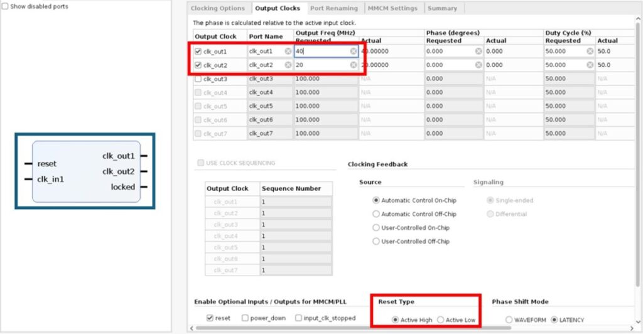643x334 pixels.
Task: Go to the Summary tab
Action: click(442, 8)
